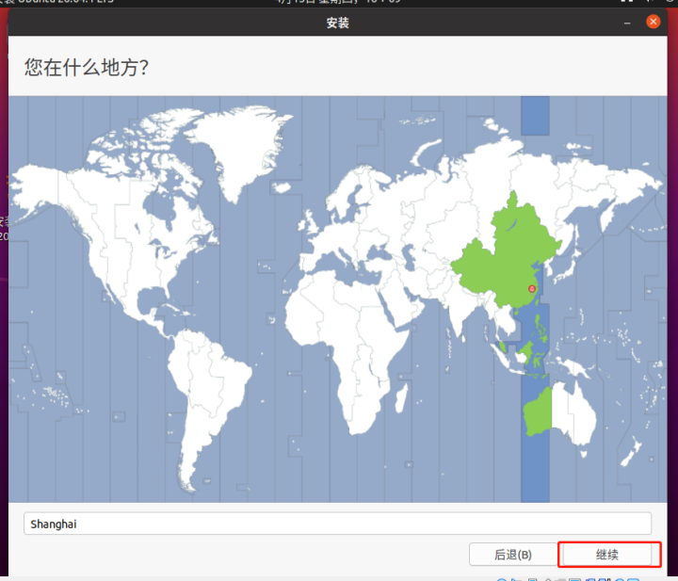Close the installer with the orange X button

point(653,22)
